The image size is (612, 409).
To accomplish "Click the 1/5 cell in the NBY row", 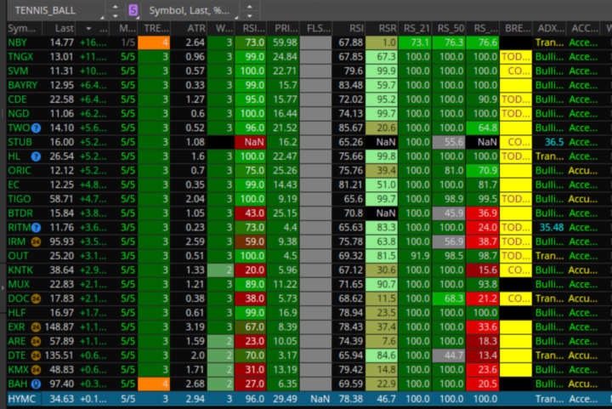I will pos(128,43).
